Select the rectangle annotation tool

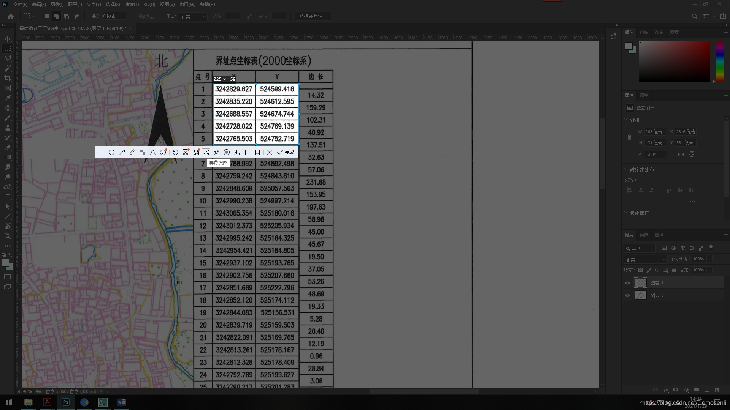[102, 152]
